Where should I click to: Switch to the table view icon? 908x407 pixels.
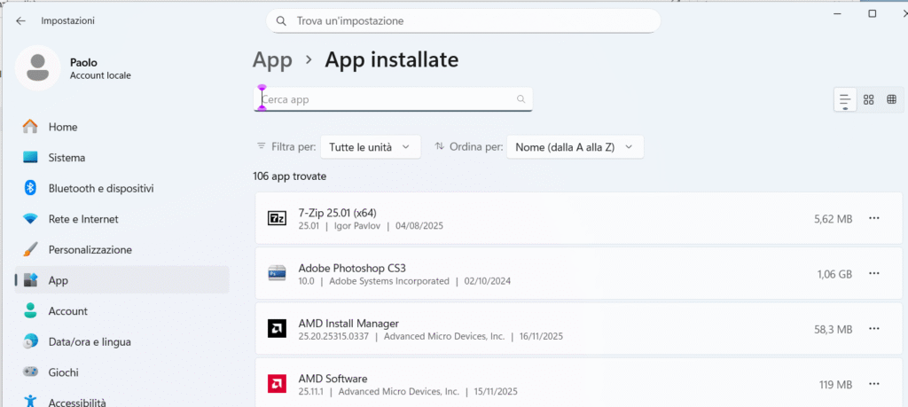[891, 99]
